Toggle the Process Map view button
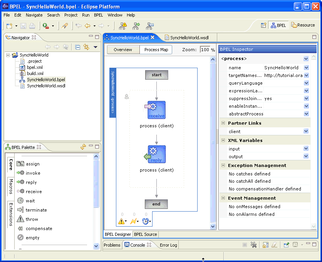The height and width of the screenshot is (262, 322). point(156,50)
